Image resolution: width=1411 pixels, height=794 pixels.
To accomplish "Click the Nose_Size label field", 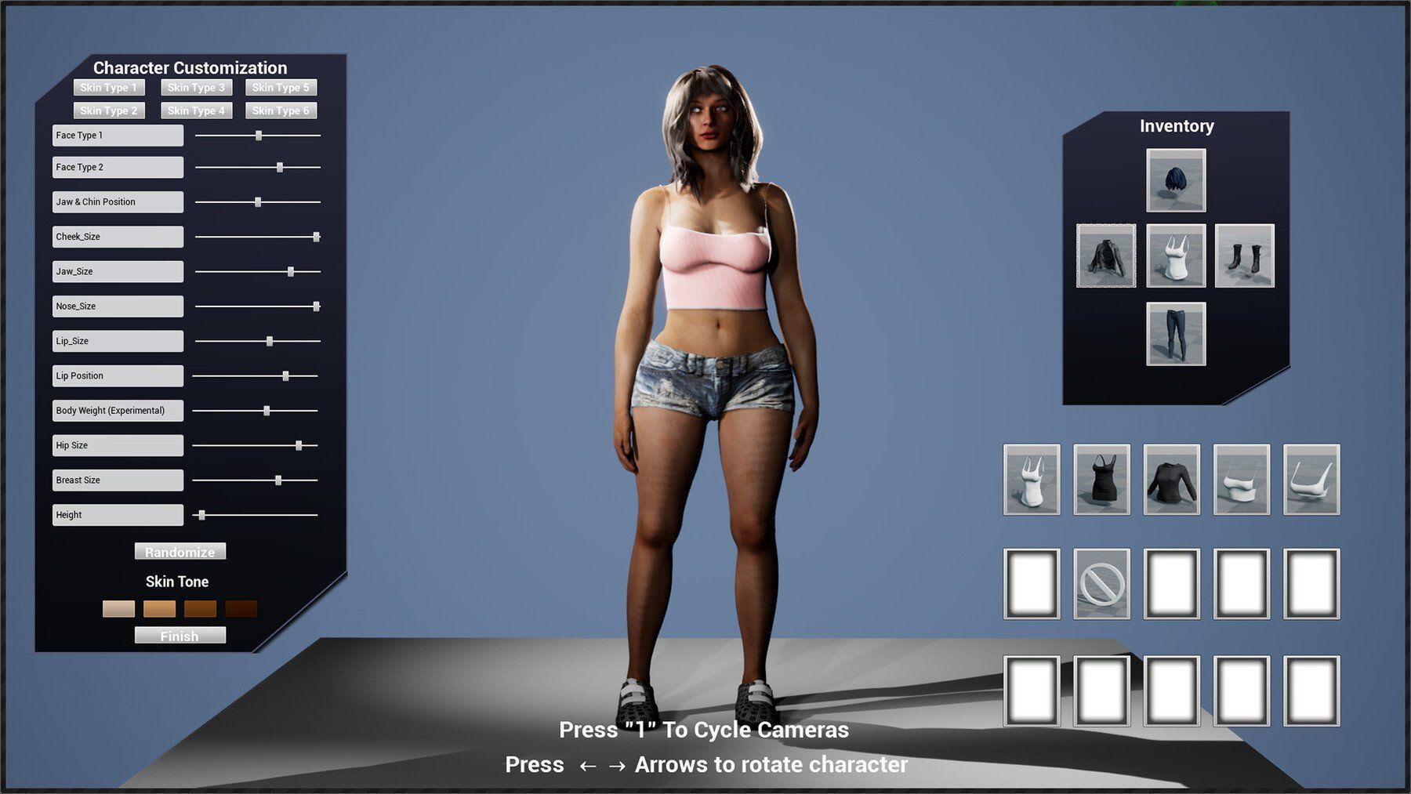I will tap(118, 306).
